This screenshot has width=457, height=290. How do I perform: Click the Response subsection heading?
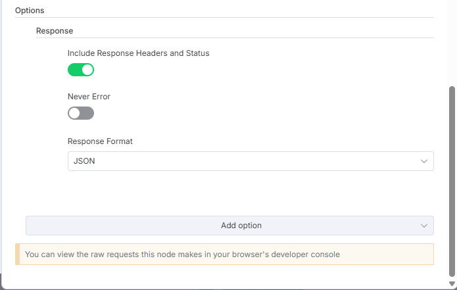coord(55,31)
